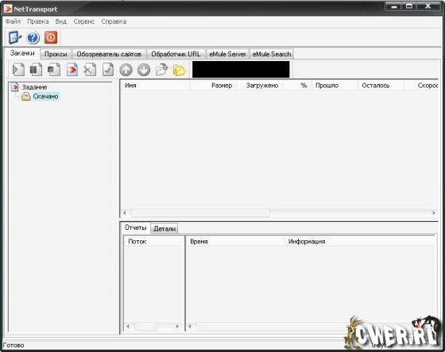Open the Вид menu

[61, 21]
